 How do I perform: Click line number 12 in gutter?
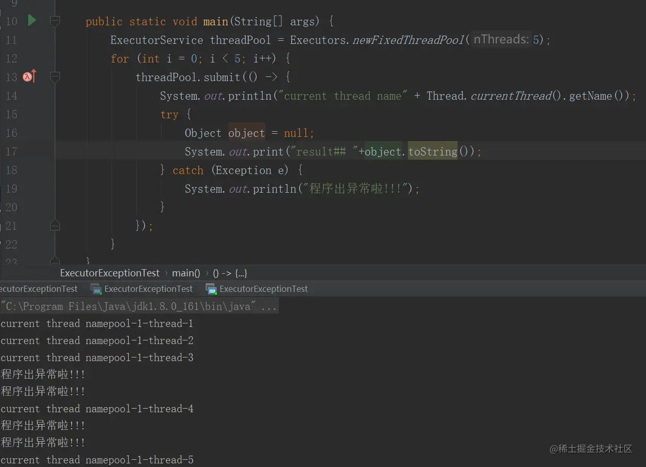click(x=11, y=58)
